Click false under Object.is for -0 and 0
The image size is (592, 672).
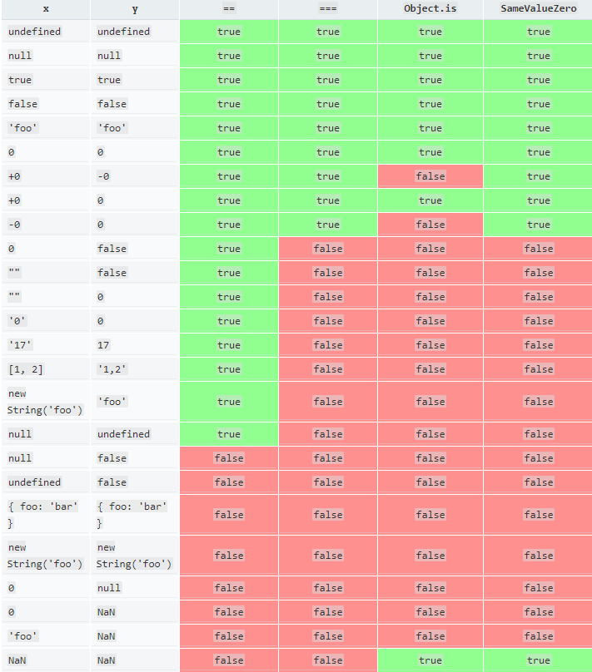pos(430,225)
